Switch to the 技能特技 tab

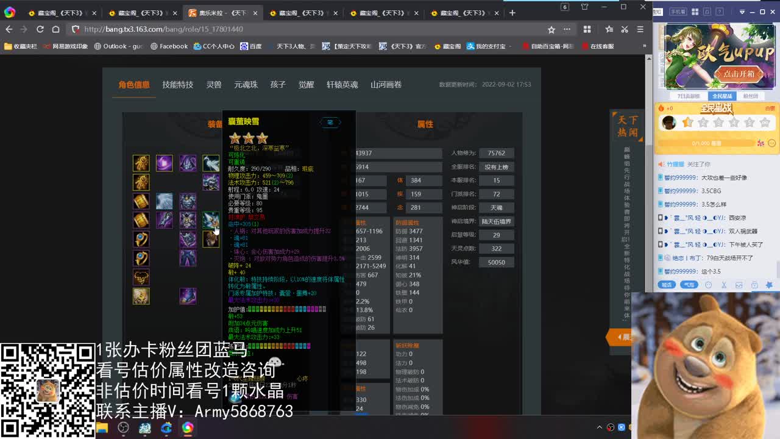pyautogui.click(x=177, y=85)
